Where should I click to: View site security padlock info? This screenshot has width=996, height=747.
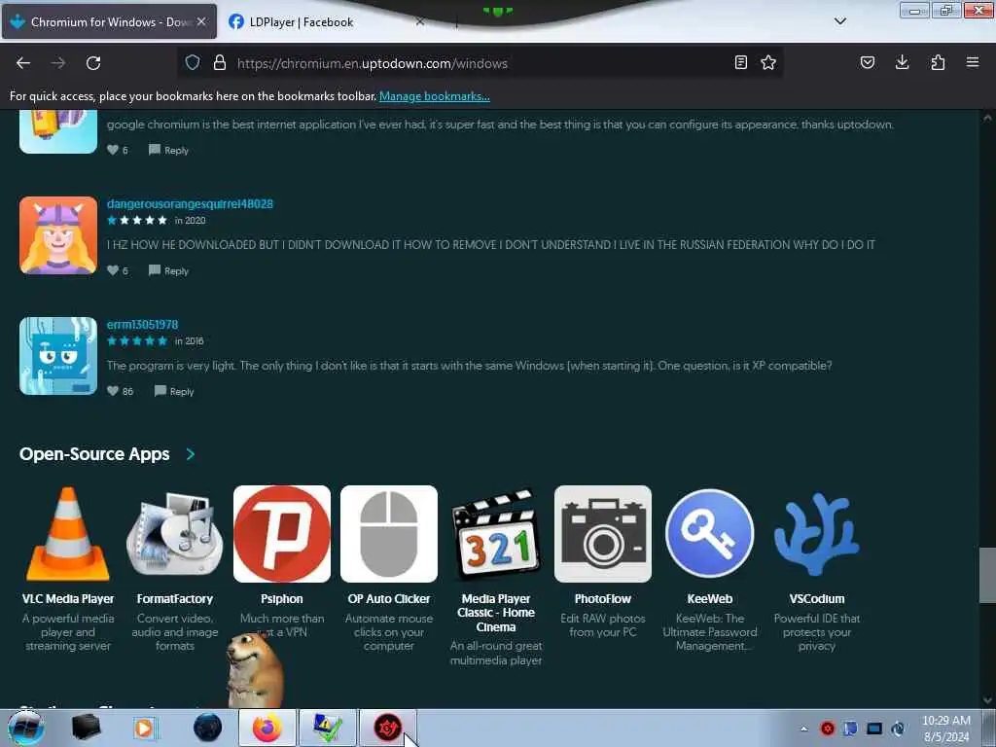pos(220,62)
